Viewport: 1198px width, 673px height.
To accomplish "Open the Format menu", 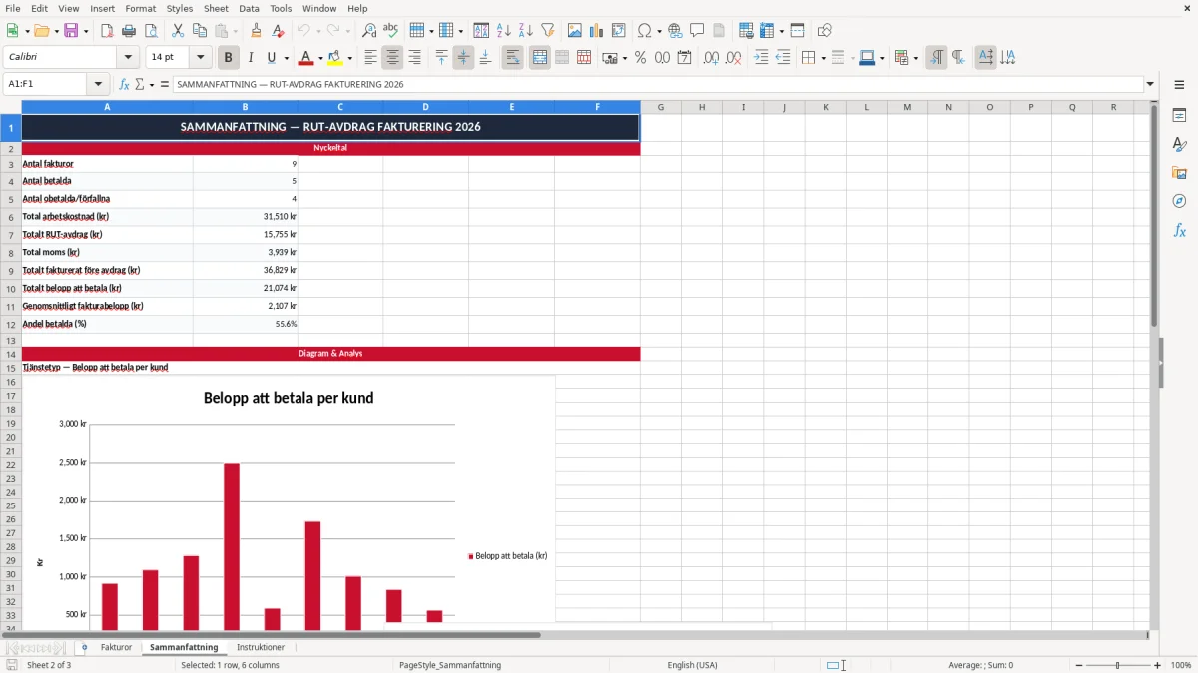I will 141,8.
